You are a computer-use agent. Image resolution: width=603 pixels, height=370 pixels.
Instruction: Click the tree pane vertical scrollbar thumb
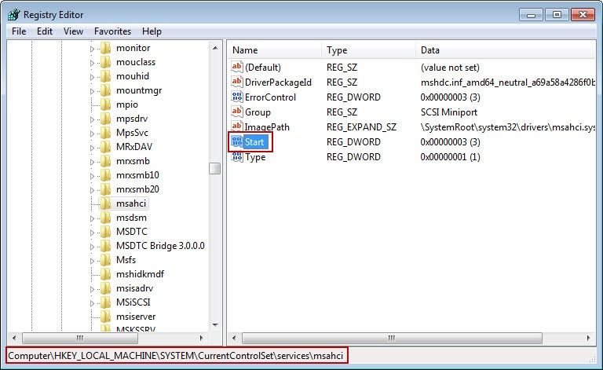coord(214,169)
